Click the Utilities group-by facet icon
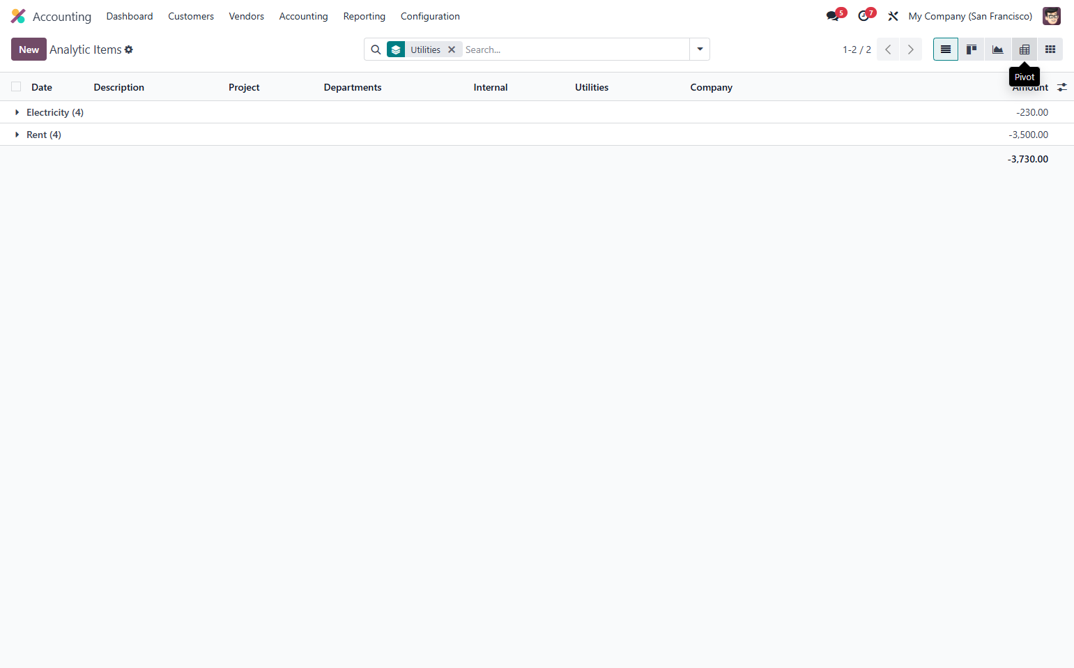 click(x=396, y=50)
